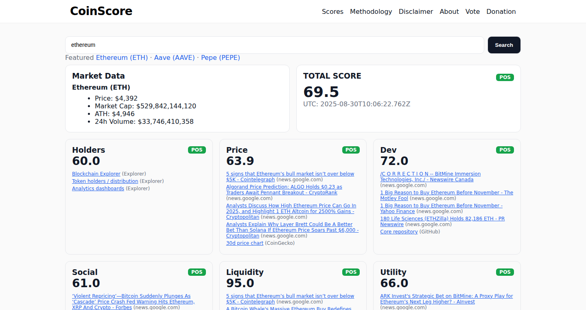The height and width of the screenshot is (310, 586).
Task: Open 180 Life Sciences (ETHZilla) article
Action: pyautogui.click(x=442, y=222)
